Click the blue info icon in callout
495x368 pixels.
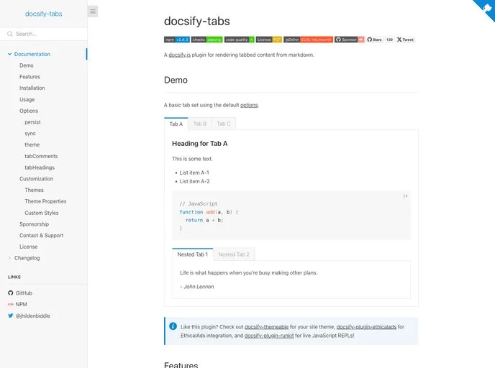[x=173, y=326]
